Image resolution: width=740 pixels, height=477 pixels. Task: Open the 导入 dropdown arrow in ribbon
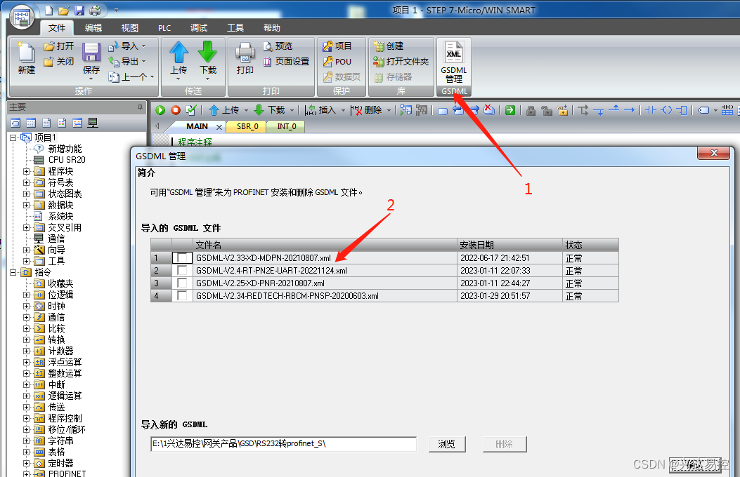tap(143, 46)
